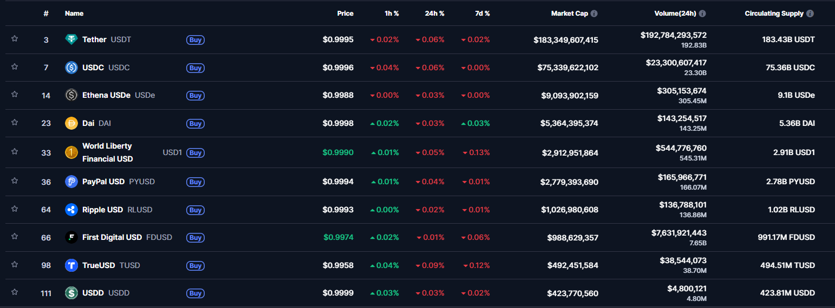Image resolution: width=835 pixels, height=308 pixels.
Task: Click Buy button for TrueUSD
Action: tap(195, 265)
